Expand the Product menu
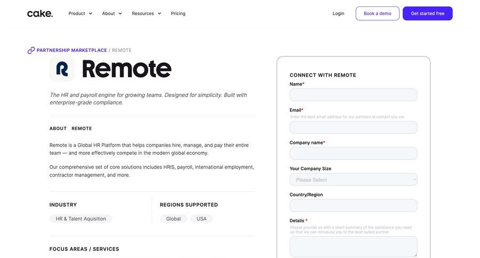Screen dimensions: 480x258 80,13
